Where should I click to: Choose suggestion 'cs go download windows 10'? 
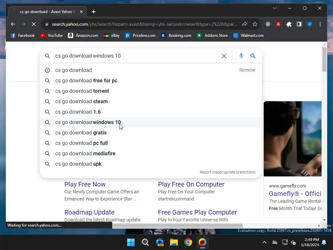[x=151, y=122]
